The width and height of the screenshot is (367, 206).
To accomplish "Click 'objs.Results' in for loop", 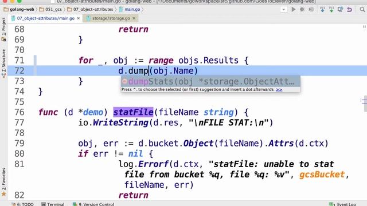I will pyautogui.click(x=208, y=61).
